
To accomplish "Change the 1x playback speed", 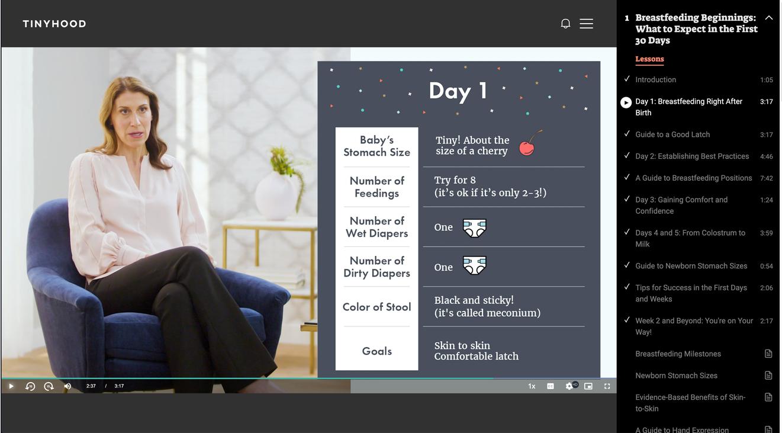I will coord(532,386).
